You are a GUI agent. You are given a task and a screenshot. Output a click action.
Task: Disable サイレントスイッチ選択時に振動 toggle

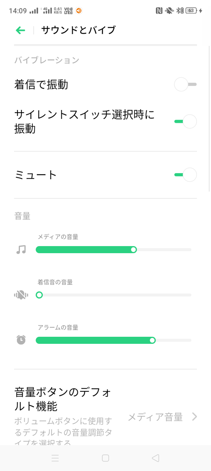coord(185,122)
